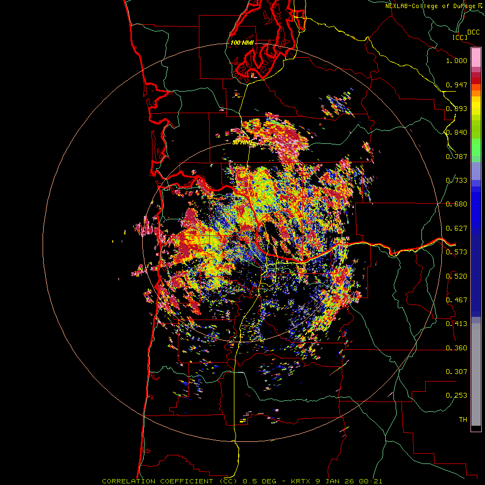Select the 0.627 legend value
Viewport: 485px width, 485px height.
(x=456, y=228)
